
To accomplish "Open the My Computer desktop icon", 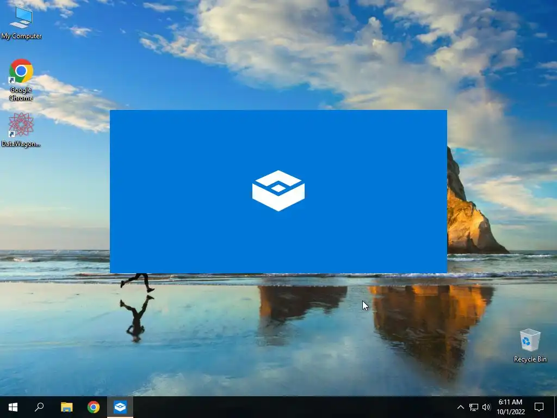I will click(x=21, y=22).
